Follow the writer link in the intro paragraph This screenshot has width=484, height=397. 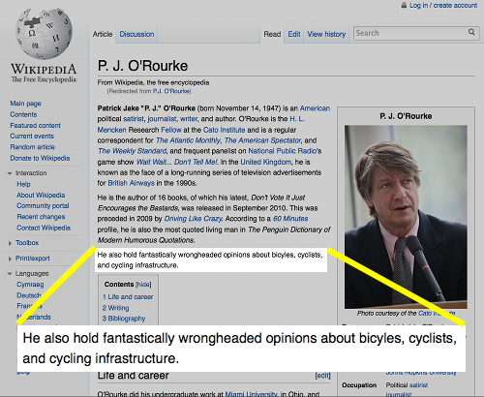(x=189, y=119)
